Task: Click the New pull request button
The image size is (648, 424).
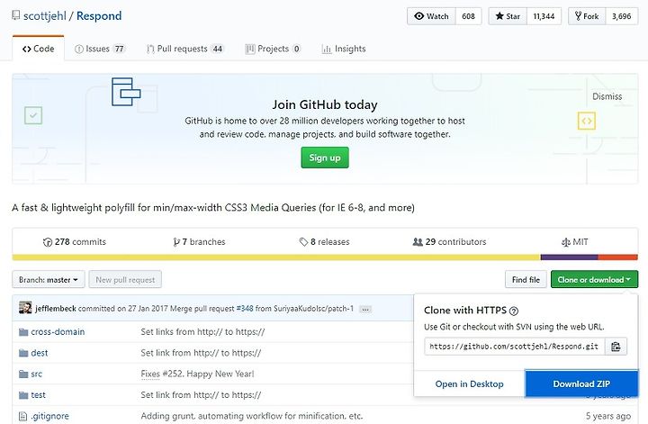Action: click(x=125, y=280)
